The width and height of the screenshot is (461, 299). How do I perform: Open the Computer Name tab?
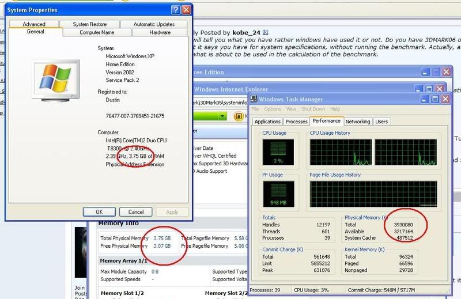point(97,32)
